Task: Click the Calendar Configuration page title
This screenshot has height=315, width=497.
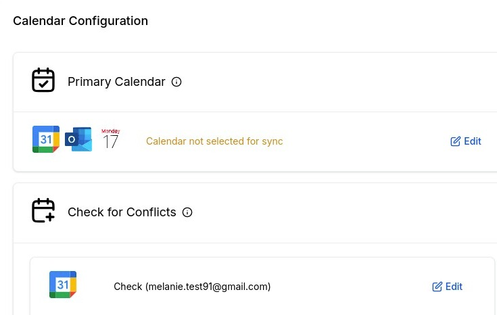Action: pos(80,21)
